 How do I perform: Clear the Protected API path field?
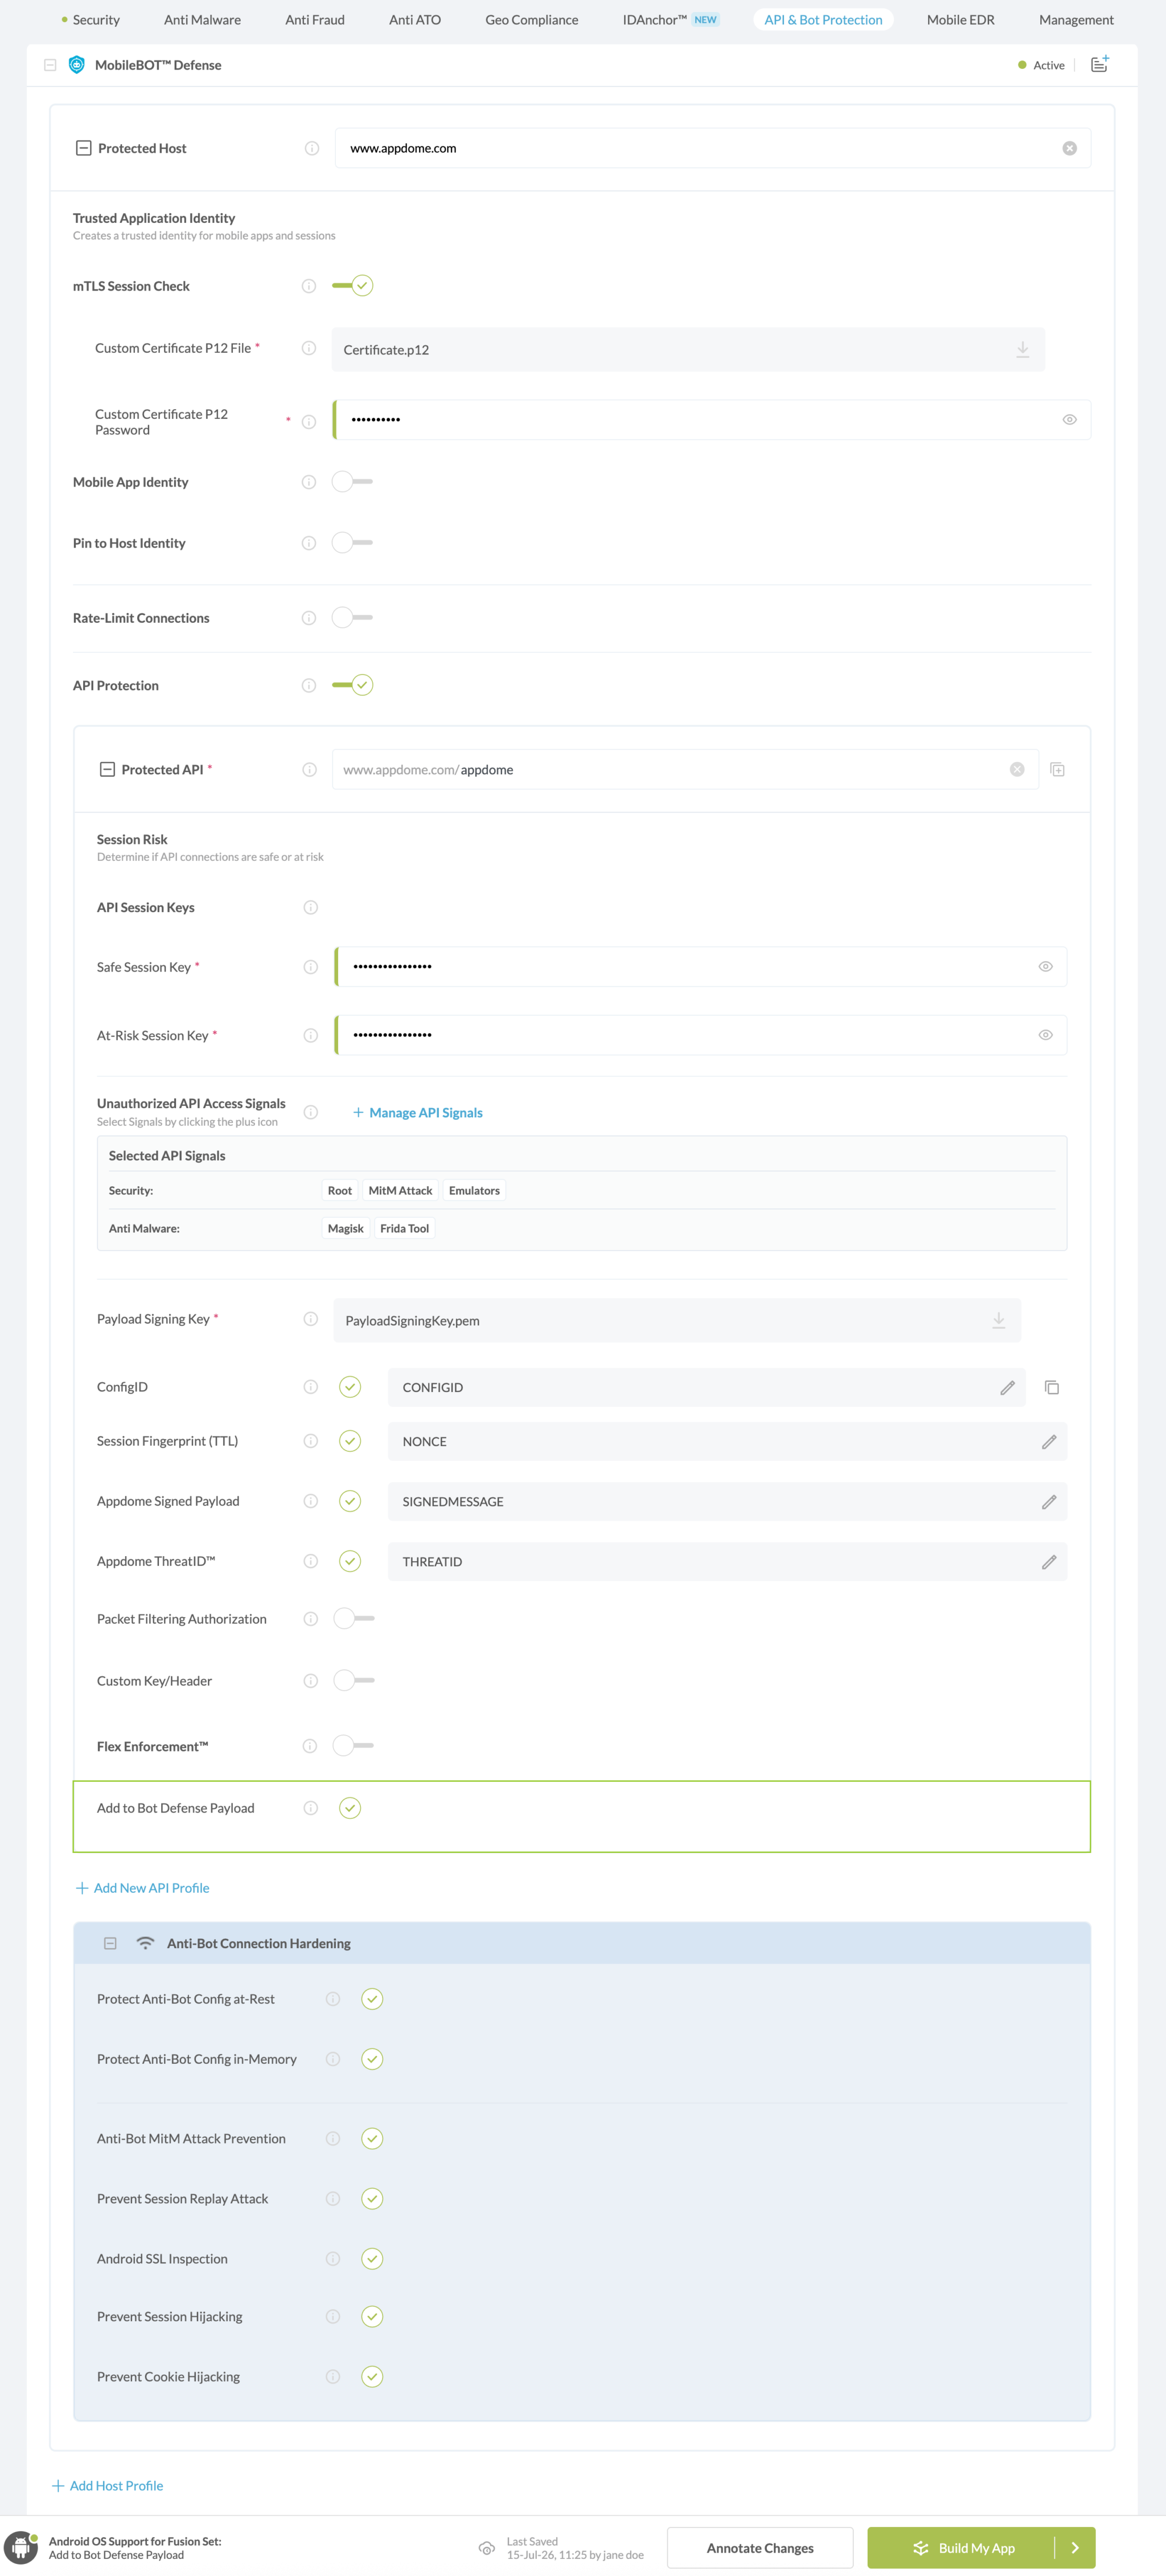click(1017, 769)
